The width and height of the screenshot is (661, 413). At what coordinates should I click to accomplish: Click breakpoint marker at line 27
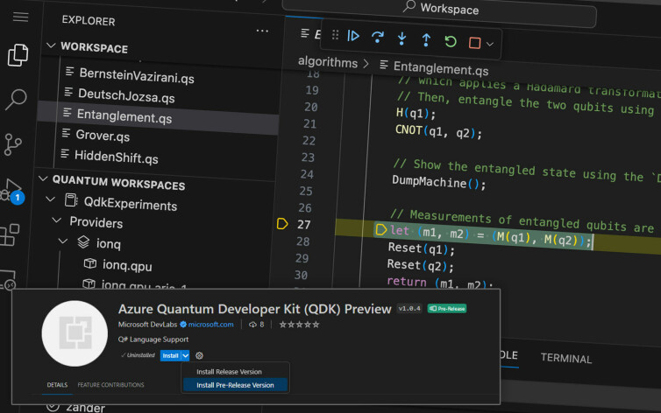282,224
